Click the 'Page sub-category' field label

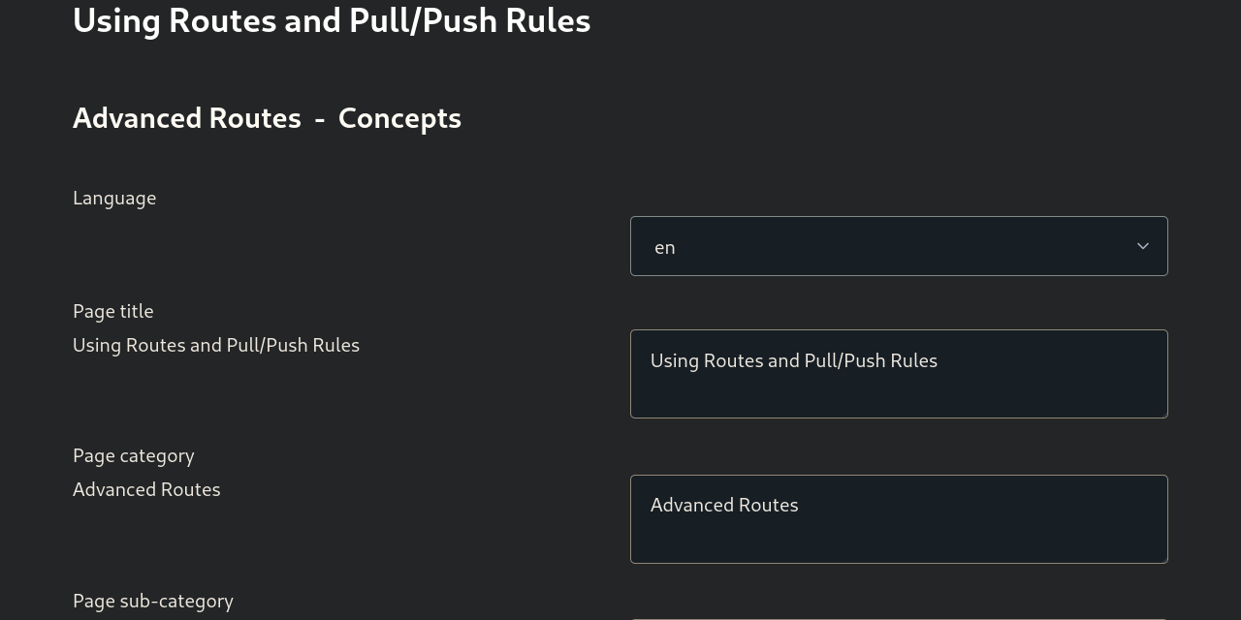153,601
